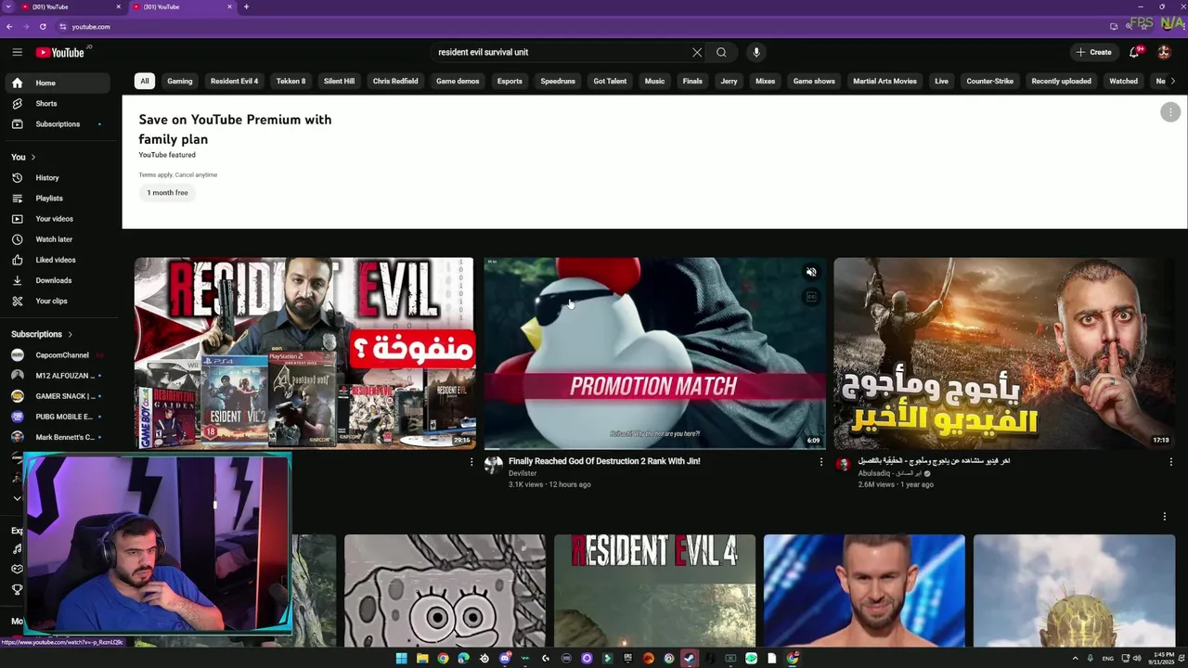The width and height of the screenshot is (1188, 668).
Task: Open Watch later list
Action: (59, 238)
